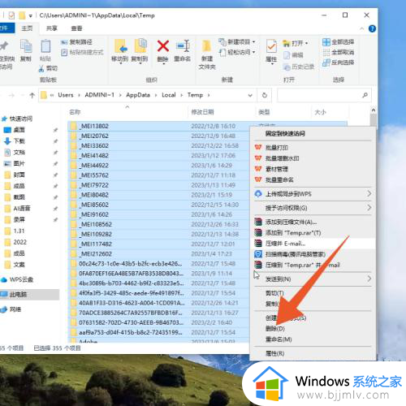Click 扫描病毒(腾讯电脑管家) in context menu
The image size is (406, 406).
(x=290, y=254)
